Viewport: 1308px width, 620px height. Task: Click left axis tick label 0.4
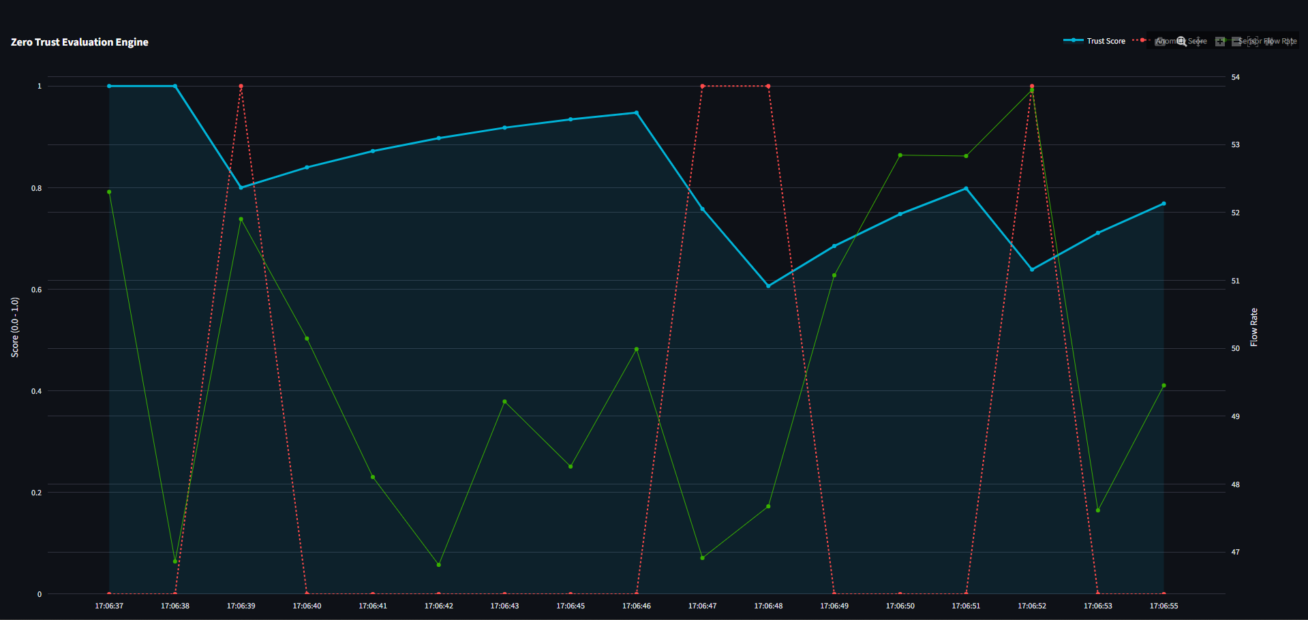pos(37,391)
